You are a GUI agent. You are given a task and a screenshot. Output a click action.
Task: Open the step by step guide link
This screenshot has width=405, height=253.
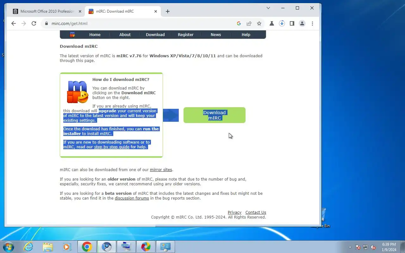coord(112,147)
